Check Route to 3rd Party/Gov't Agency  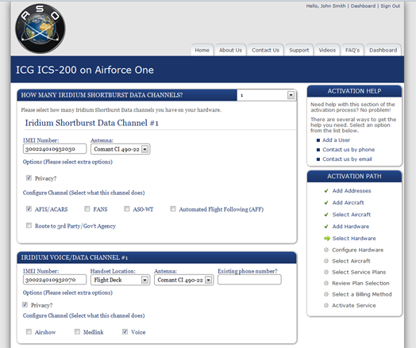click(29, 226)
